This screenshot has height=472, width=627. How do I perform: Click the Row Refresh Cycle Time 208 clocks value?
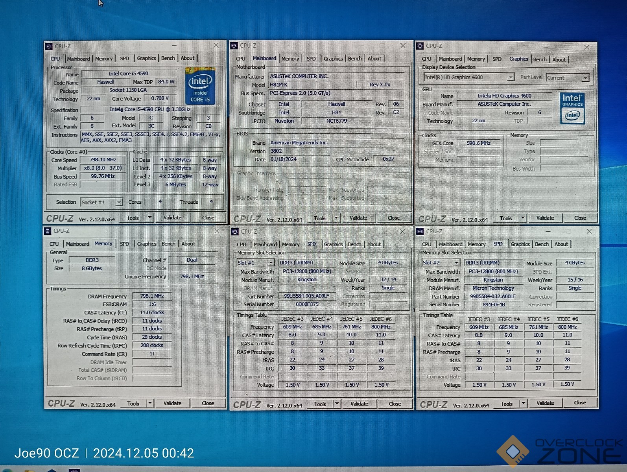coord(152,345)
